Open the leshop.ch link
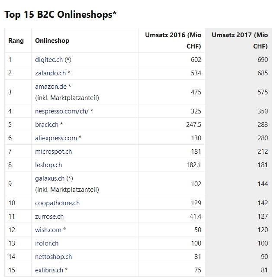274x278 pixels. point(48,165)
